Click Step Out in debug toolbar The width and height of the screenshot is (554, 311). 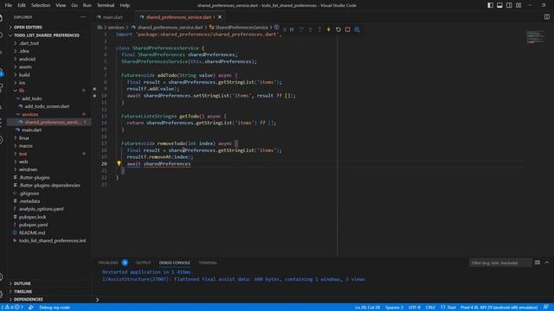(319, 29)
